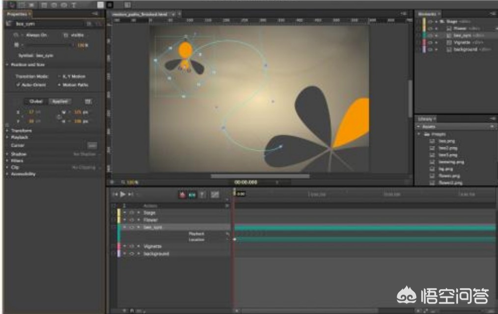Switch to the Library panel tab
Image resolution: width=498 pixels, height=314 pixels.
coord(425,119)
